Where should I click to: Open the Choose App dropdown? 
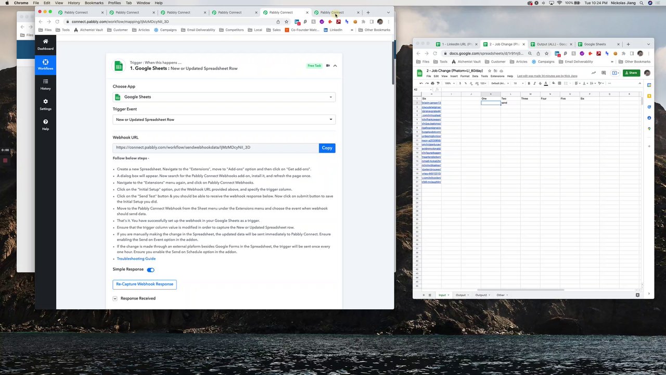click(x=224, y=97)
